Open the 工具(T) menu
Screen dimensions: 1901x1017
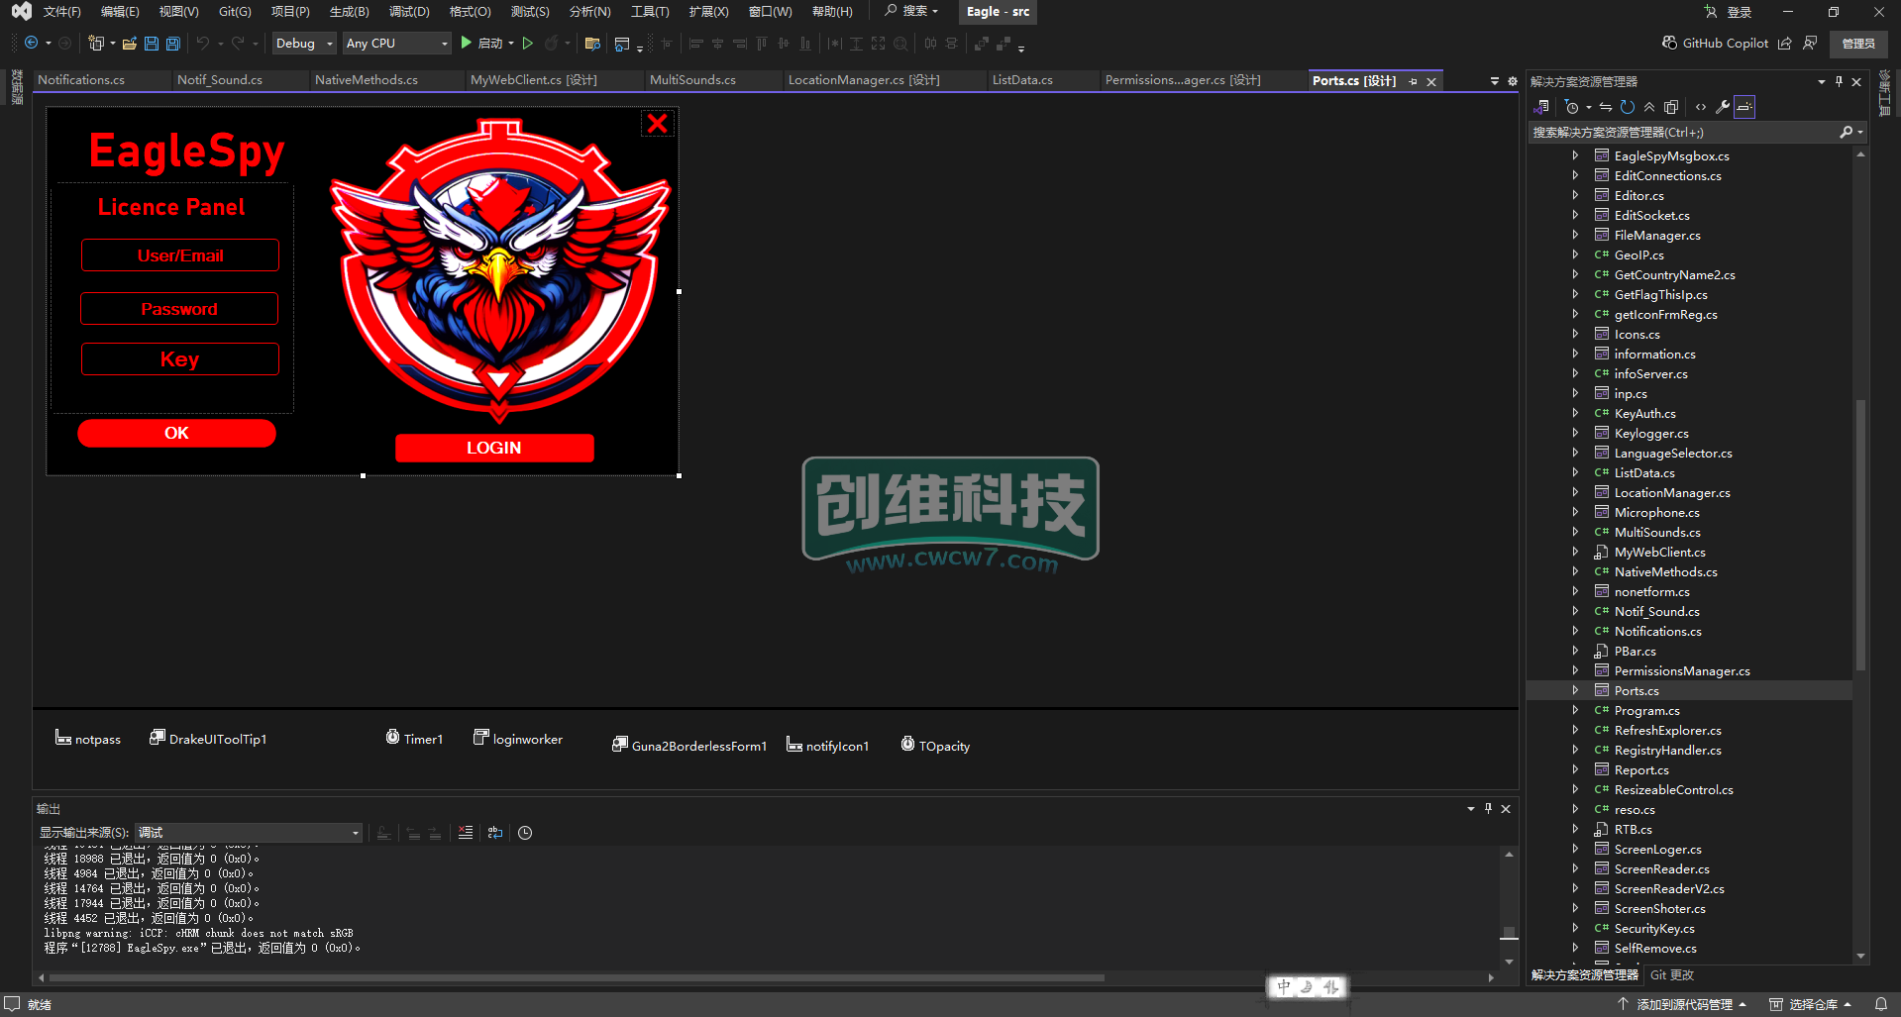point(650,12)
